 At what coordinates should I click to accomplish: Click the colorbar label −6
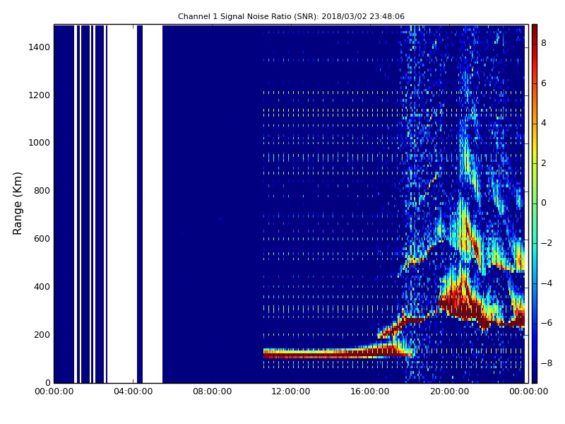pyautogui.click(x=547, y=323)
